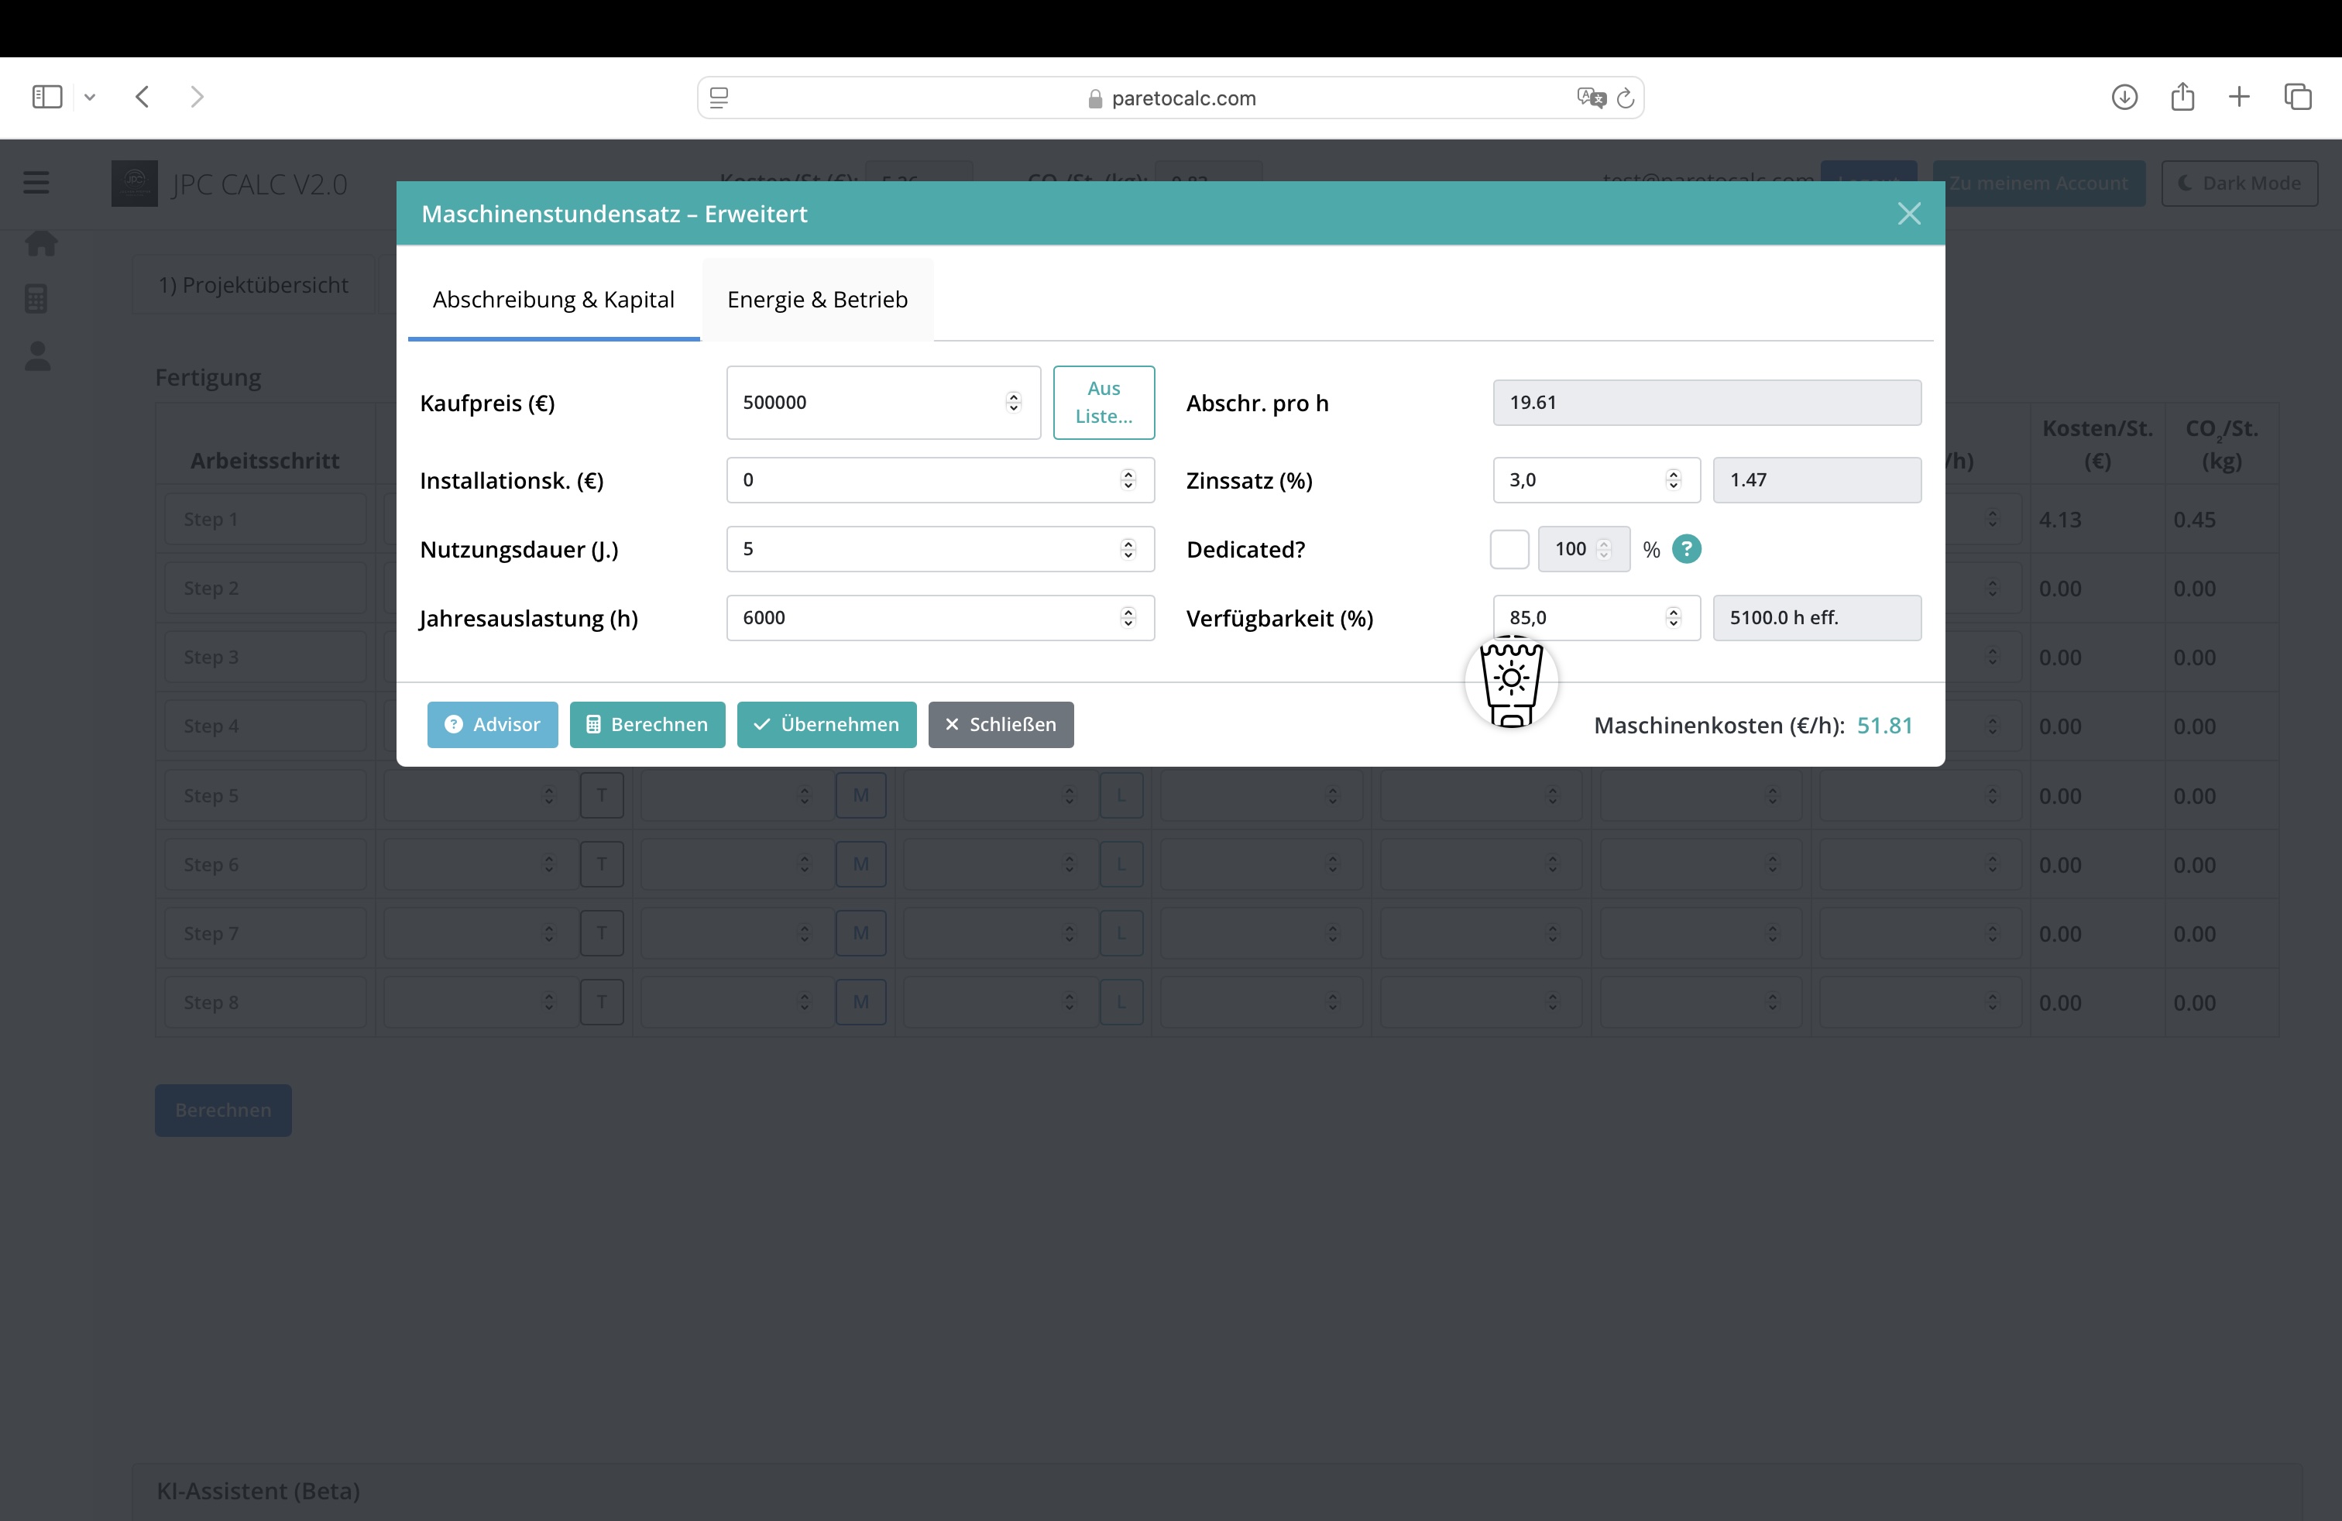The height and width of the screenshot is (1521, 2342).
Task: Adjust the Installationsk. stepper arrows
Action: [x=1128, y=480]
